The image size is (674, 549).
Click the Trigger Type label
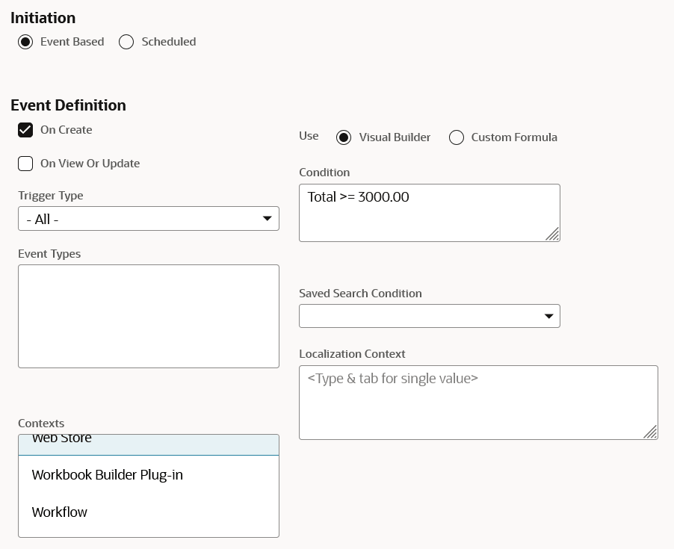[x=51, y=196]
